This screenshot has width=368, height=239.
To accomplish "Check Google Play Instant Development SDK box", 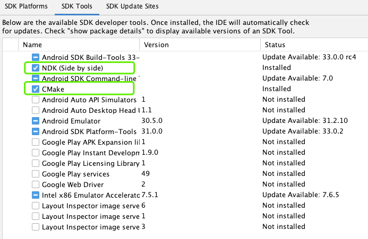I will [36, 153].
